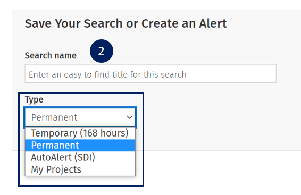Click the right end of Search name box
The width and height of the screenshot is (301, 195).
pyautogui.click(x=269, y=74)
